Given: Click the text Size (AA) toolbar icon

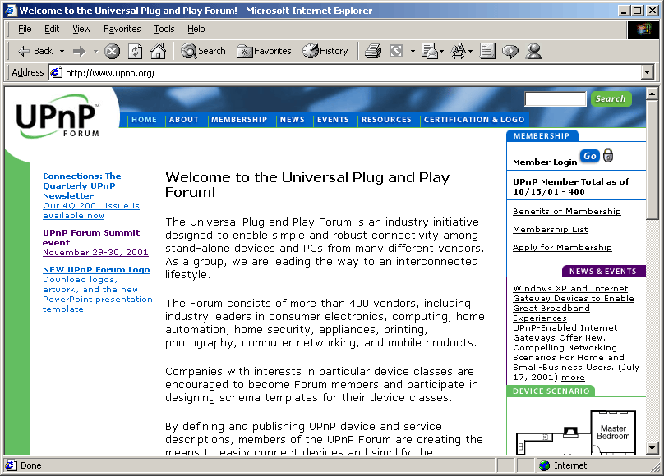Looking at the screenshot, I should (x=458, y=52).
